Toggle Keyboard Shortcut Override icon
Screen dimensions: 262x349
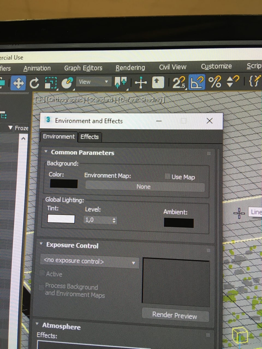coord(158,82)
